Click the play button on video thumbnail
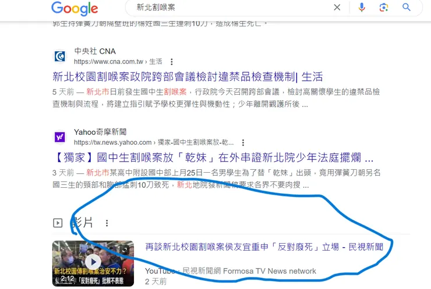Viewport: 431px width, 289px height. (x=93, y=262)
